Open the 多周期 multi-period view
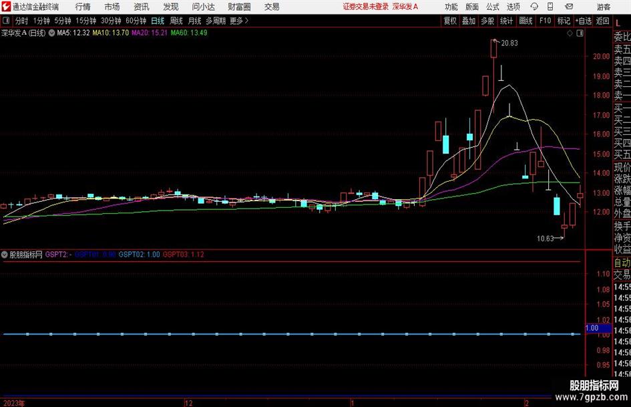 pos(216,21)
